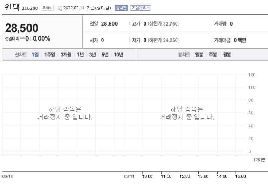
Task: Click the 12:00 time axis label
Action: tap(185, 177)
